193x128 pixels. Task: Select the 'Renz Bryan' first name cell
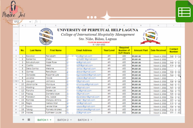[56, 72]
